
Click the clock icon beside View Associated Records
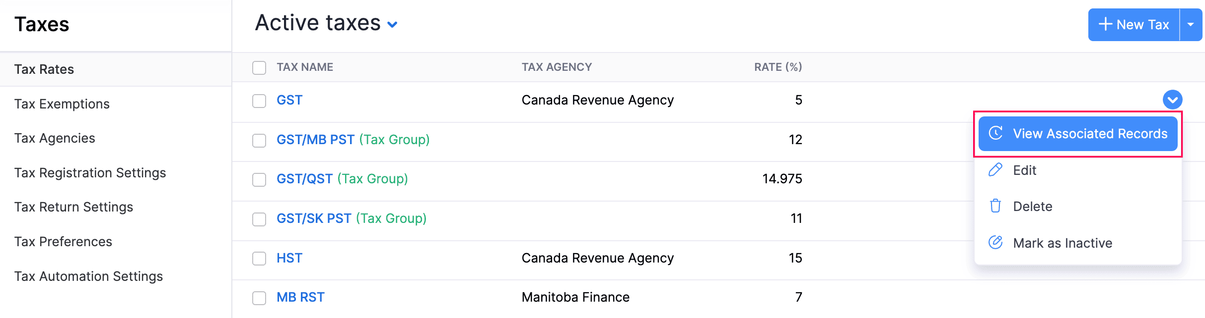995,133
